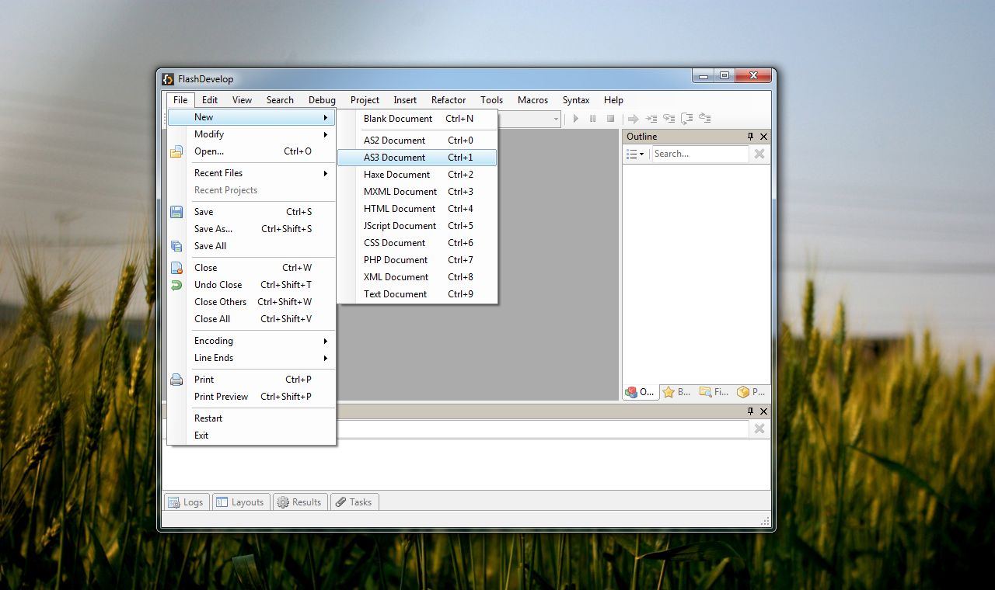Screen dimensions: 995x590
Task: Clear the bottom panel filter with X icon
Action: pyautogui.click(x=759, y=429)
